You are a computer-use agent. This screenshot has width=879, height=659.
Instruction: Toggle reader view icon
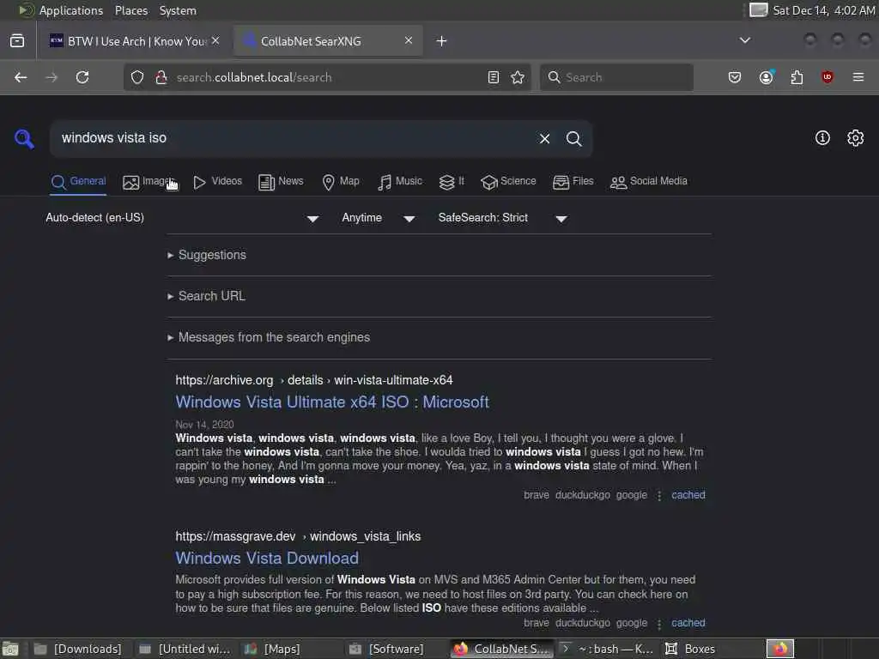[494, 77]
